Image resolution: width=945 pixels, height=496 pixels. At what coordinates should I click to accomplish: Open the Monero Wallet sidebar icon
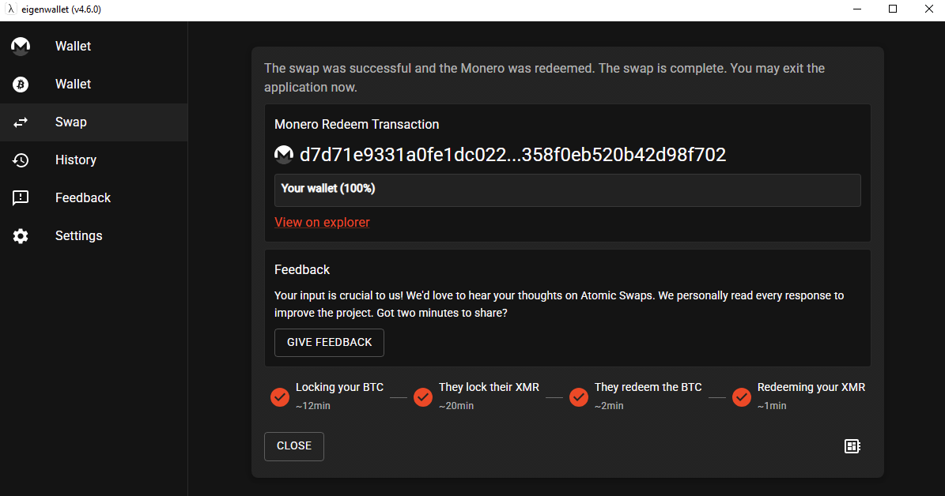click(21, 47)
